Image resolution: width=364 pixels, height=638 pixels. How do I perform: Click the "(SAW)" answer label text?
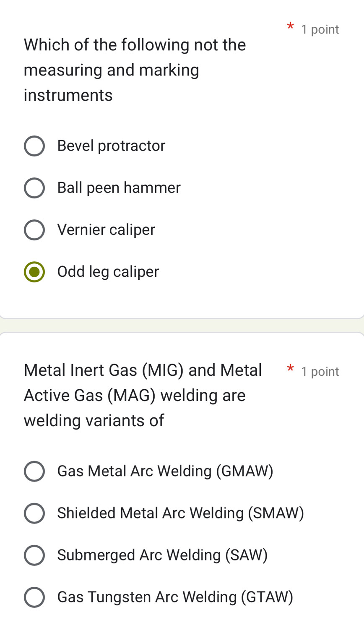[x=247, y=555]
